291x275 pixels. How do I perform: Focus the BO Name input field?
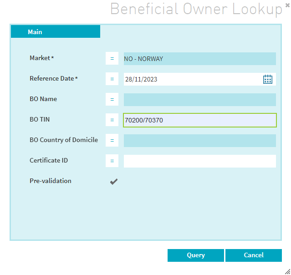199,100
